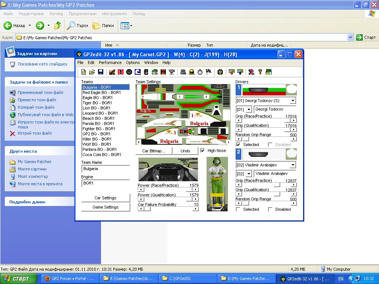Open the [01] car number dropdown
Image resolution: width=379 pixels, height=284 pixels.
(x=249, y=109)
